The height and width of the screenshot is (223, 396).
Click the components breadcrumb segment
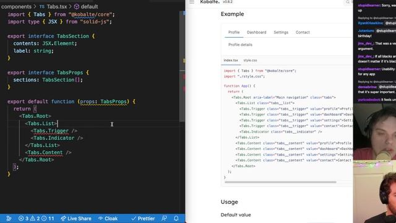coord(16,7)
